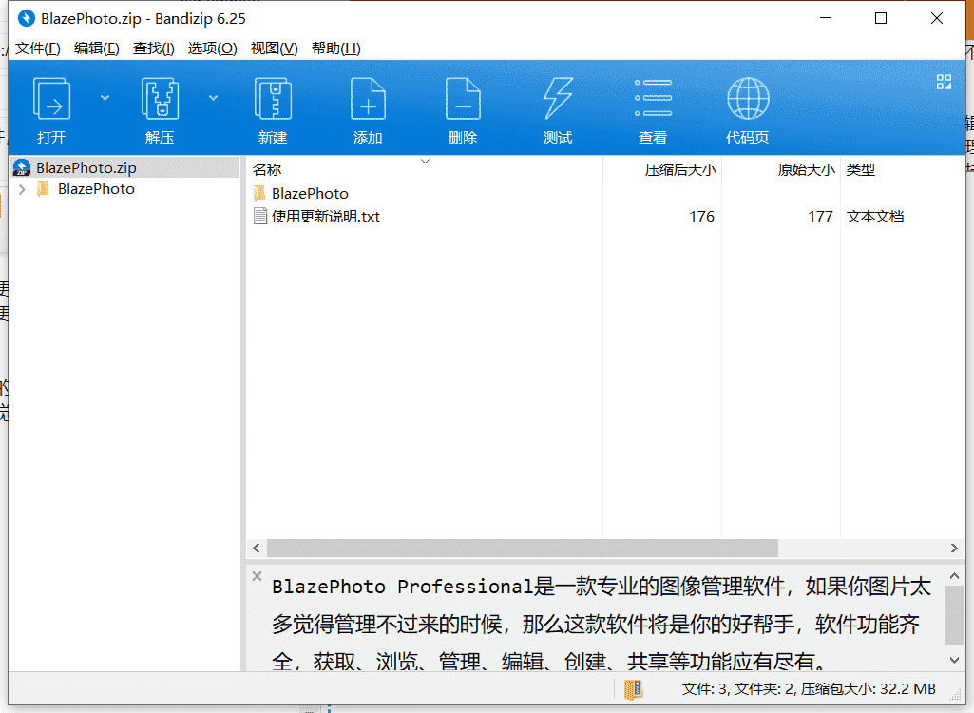
Task: Click the horizontal scrollbar thumb in file list
Action: tap(523, 548)
